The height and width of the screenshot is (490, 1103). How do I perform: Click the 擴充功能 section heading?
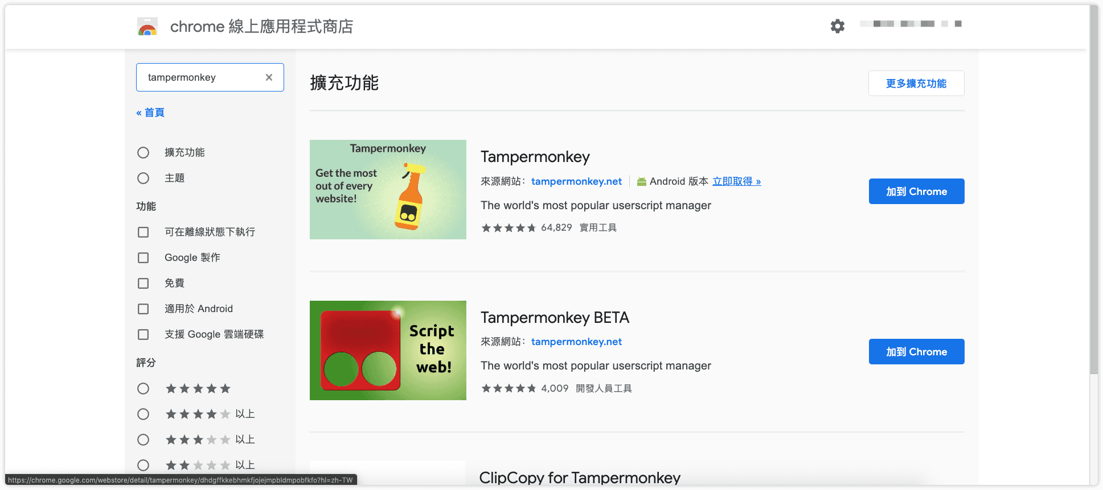click(x=345, y=83)
